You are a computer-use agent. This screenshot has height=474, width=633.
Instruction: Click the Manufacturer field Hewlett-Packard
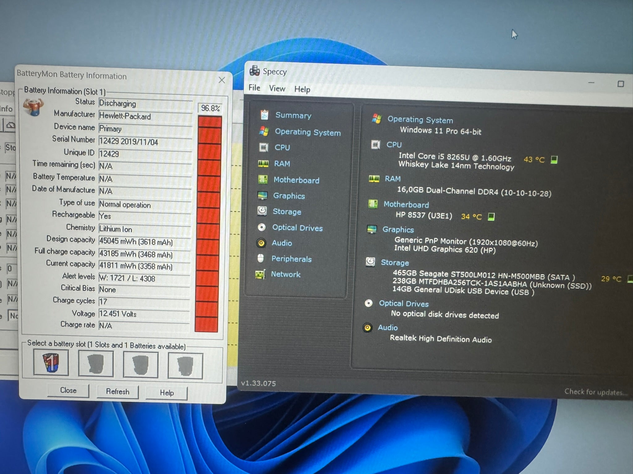(145, 116)
